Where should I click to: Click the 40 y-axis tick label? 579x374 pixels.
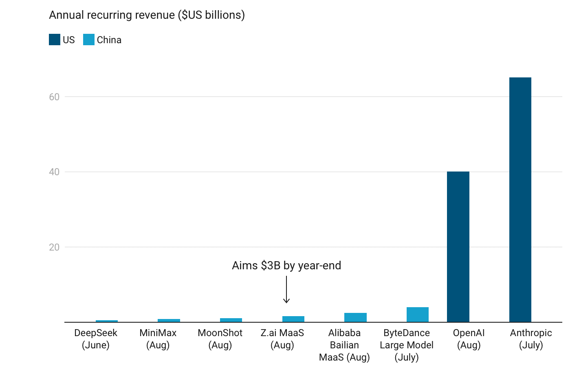54,172
